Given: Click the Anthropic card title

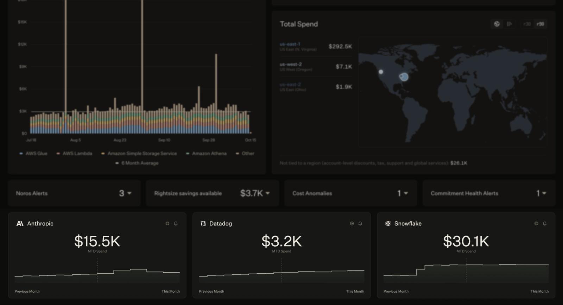Looking at the screenshot, I should [x=40, y=223].
